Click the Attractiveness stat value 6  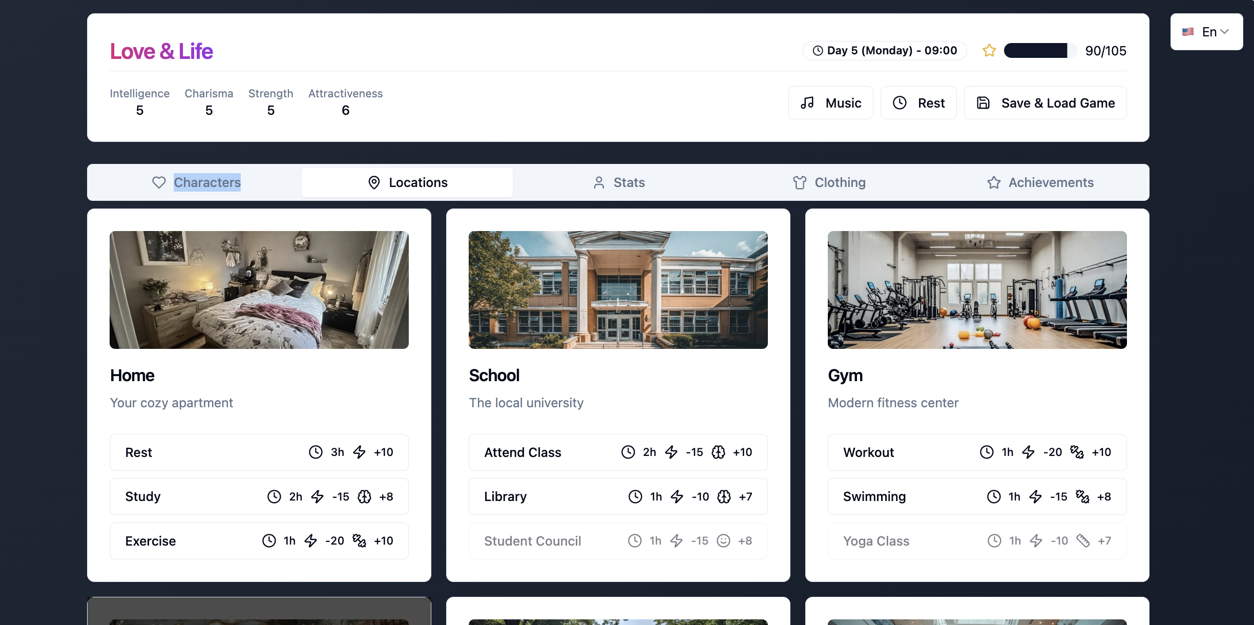pos(346,111)
